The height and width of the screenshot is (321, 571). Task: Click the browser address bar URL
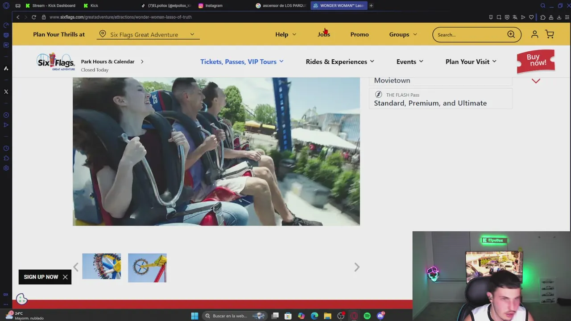120,17
